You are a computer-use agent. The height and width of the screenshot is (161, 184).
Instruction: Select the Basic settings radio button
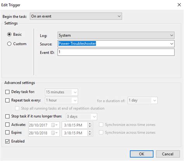[x=9, y=34]
